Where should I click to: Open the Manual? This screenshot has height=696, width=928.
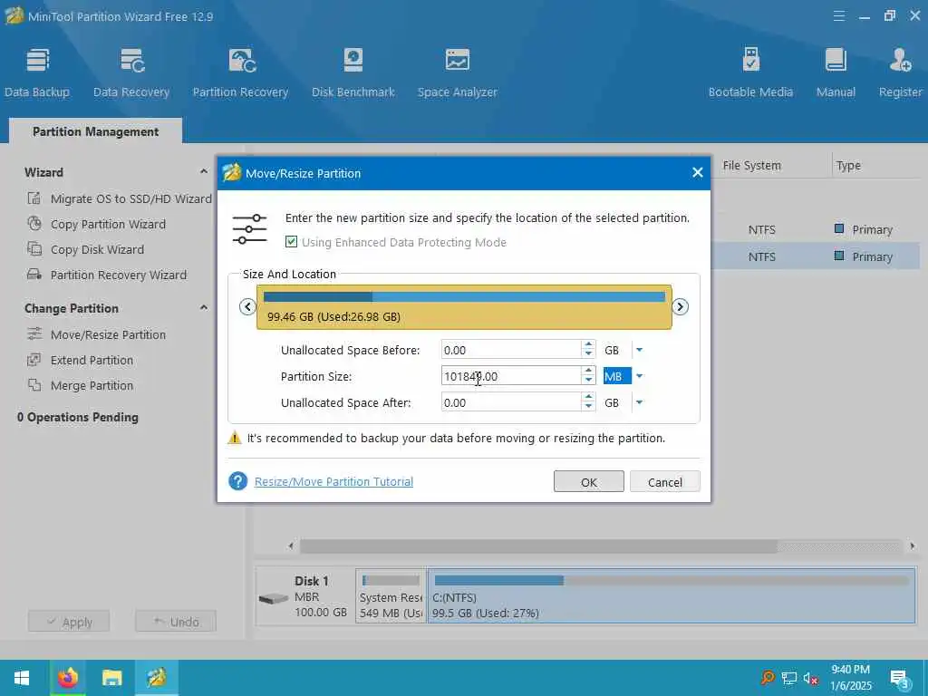836,72
